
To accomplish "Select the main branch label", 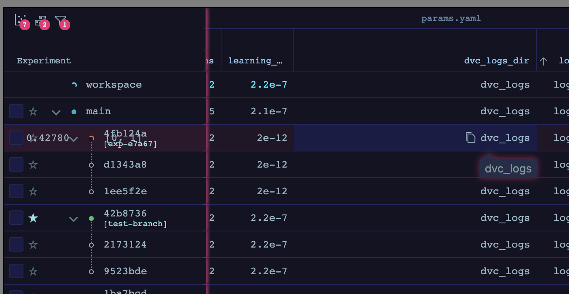I will (x=98, y=111).
